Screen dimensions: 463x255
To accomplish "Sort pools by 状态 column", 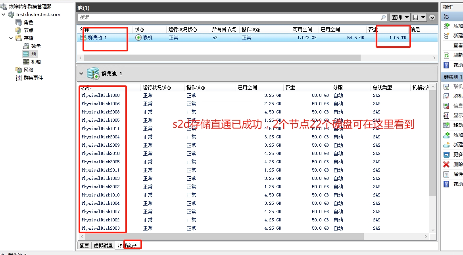I will coord(139,29).
